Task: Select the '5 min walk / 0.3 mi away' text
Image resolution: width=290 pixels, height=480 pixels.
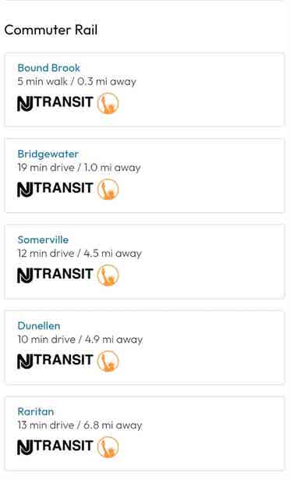Action: pyautogui.click(x=76, y=82)
